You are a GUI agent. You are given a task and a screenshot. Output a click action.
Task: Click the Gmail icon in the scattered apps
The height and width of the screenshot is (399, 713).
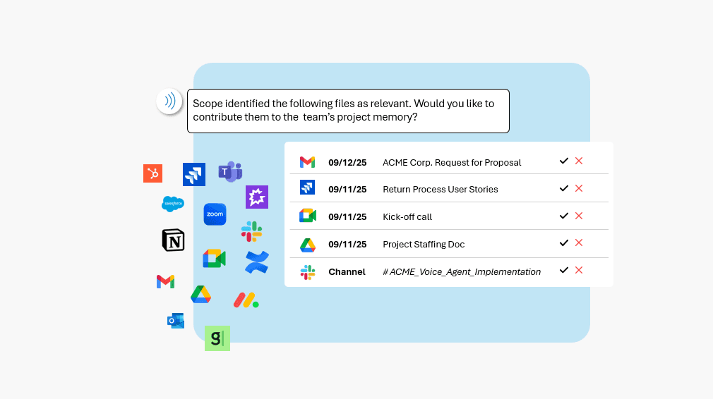(x=165, y=282)
